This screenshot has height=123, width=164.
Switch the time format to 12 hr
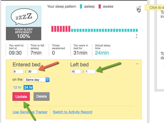coord(17,87)
